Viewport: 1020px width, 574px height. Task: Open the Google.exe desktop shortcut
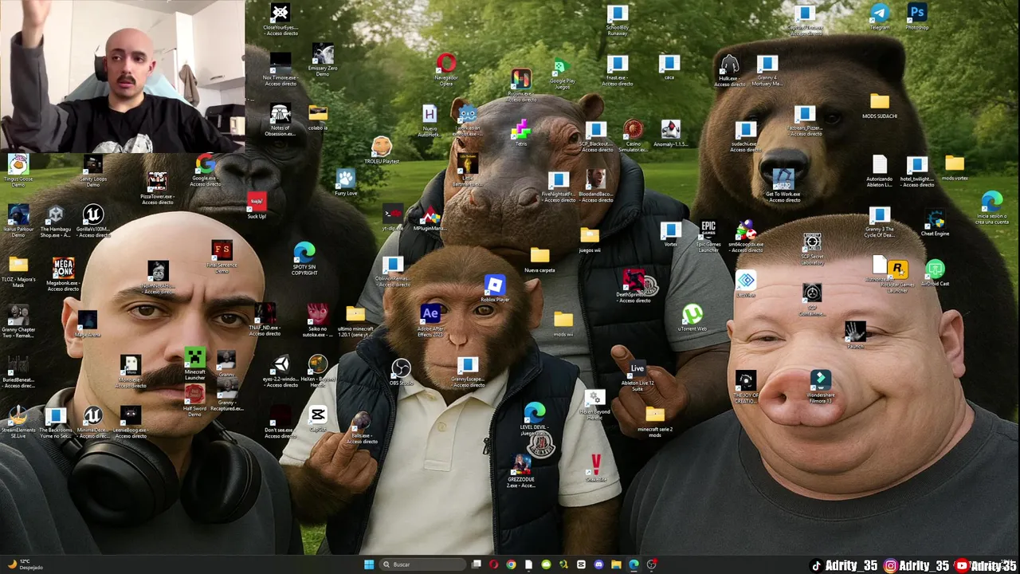pyautogui.click(x=205, y=171)
